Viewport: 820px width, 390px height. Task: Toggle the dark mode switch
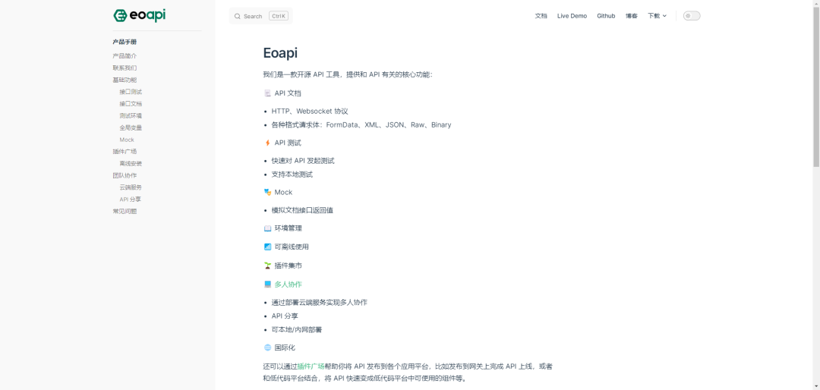pyautogui.click(x=692, y=16)
